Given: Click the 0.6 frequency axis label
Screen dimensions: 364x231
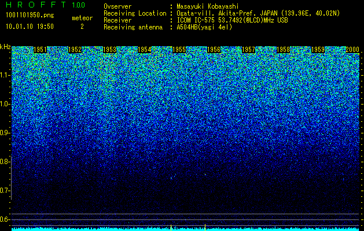Looking at the screenshot, I should click(5, 219).
